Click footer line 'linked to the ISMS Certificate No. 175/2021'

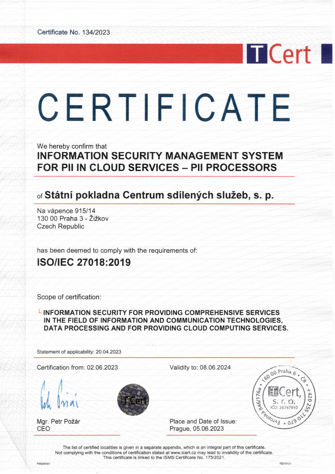coord(164,458)
